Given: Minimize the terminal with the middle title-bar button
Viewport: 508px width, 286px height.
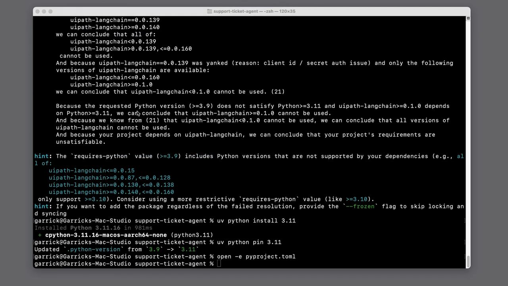Looking at the screenshot, I should 44,12.
